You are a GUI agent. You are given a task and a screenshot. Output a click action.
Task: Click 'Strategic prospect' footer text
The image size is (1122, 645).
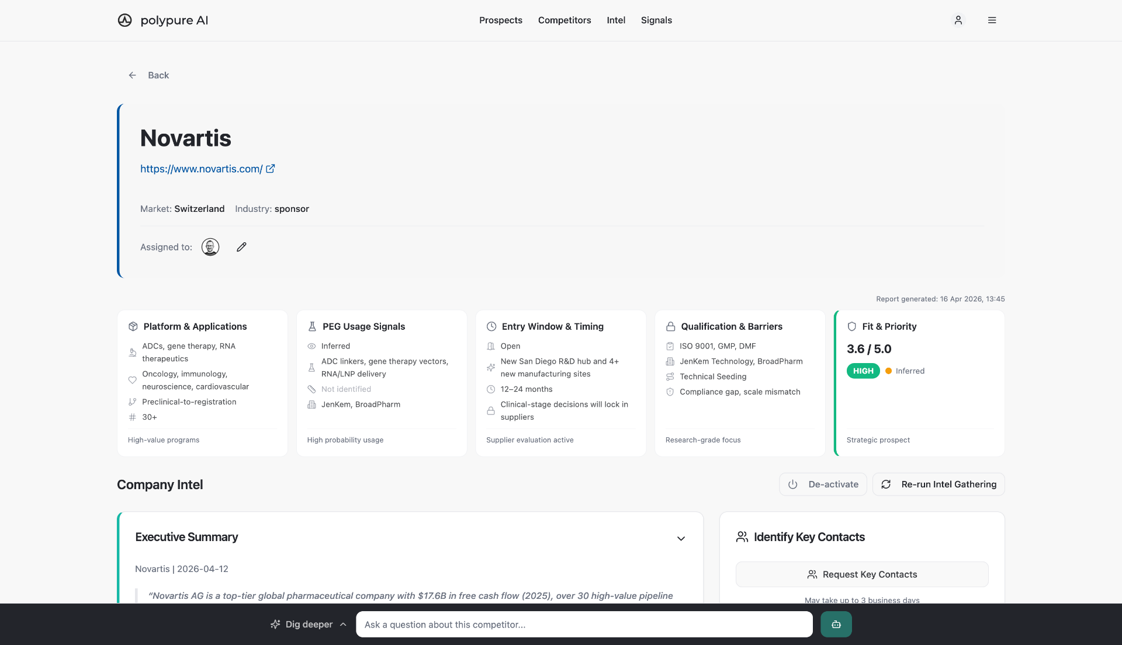coord(878,440)
